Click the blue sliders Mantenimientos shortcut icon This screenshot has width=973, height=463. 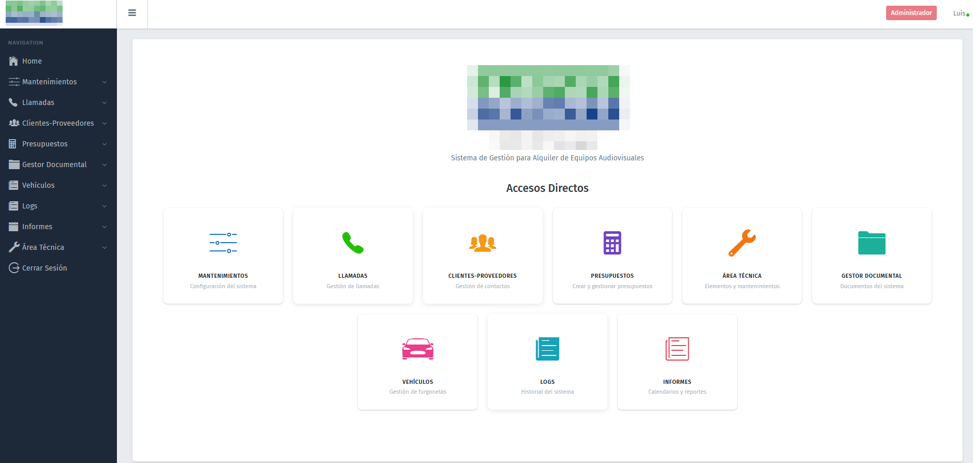tap(223, 243)
